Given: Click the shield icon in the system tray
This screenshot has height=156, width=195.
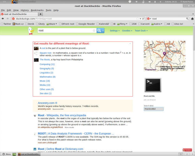Looking at the screenshot, I should (130, 2).
